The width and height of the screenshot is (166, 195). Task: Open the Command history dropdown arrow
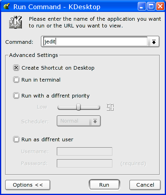(154, 42)
